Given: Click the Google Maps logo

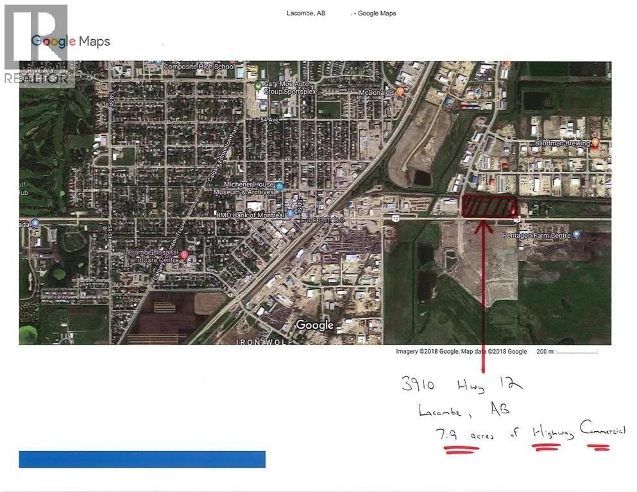Looking at the screenshot, I should [x=71, y=42].
